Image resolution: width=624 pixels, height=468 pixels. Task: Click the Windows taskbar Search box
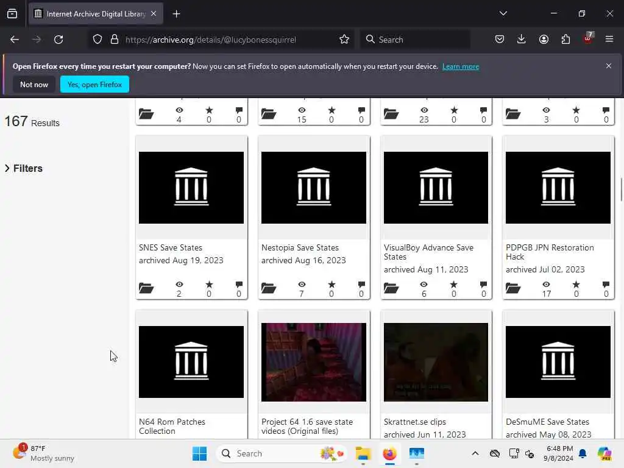(280, 453)
